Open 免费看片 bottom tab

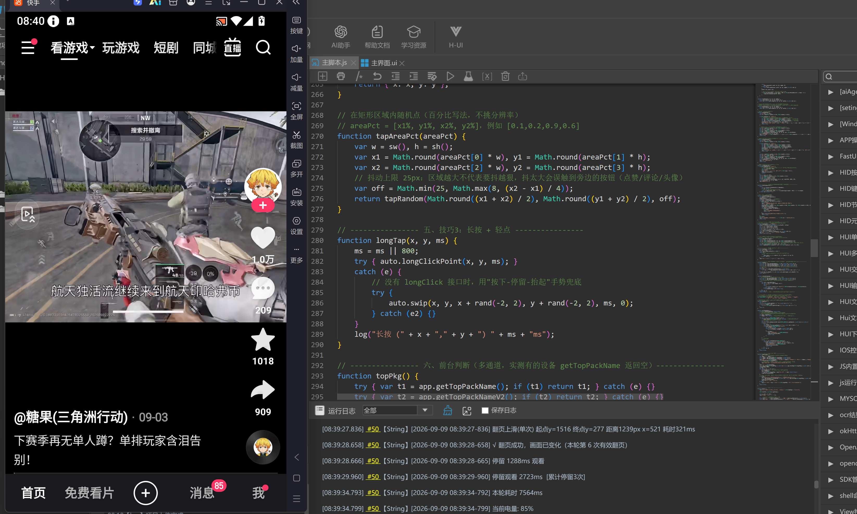click(89, 493)
